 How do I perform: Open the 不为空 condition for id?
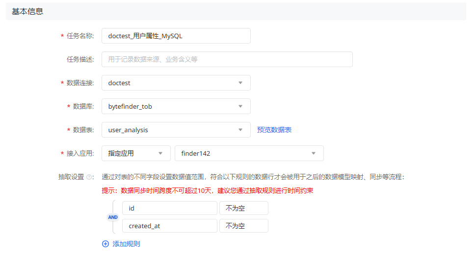[x=244, y=208]
